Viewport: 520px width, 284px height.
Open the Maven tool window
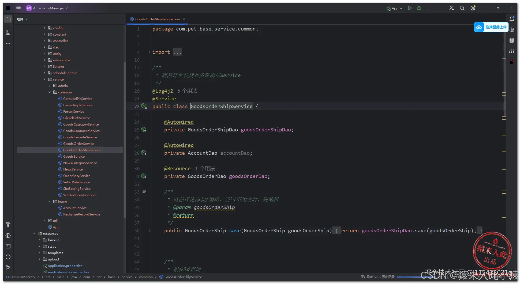coord(512,51)
